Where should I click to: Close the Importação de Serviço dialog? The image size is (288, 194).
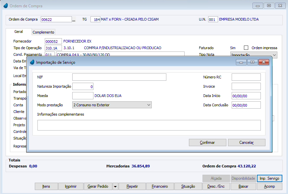click(263, 62)
